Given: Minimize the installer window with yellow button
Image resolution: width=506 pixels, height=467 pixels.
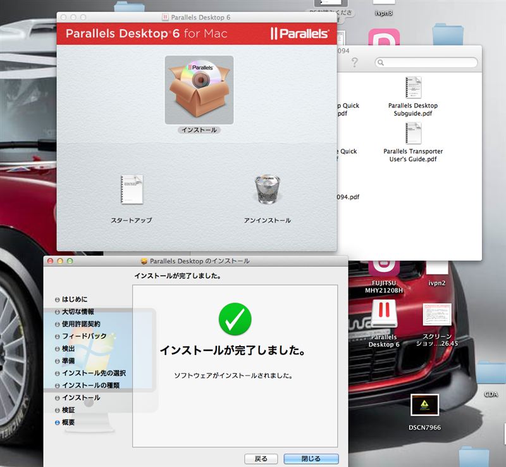Looking at the screenshot, I should tap(60, 261).
